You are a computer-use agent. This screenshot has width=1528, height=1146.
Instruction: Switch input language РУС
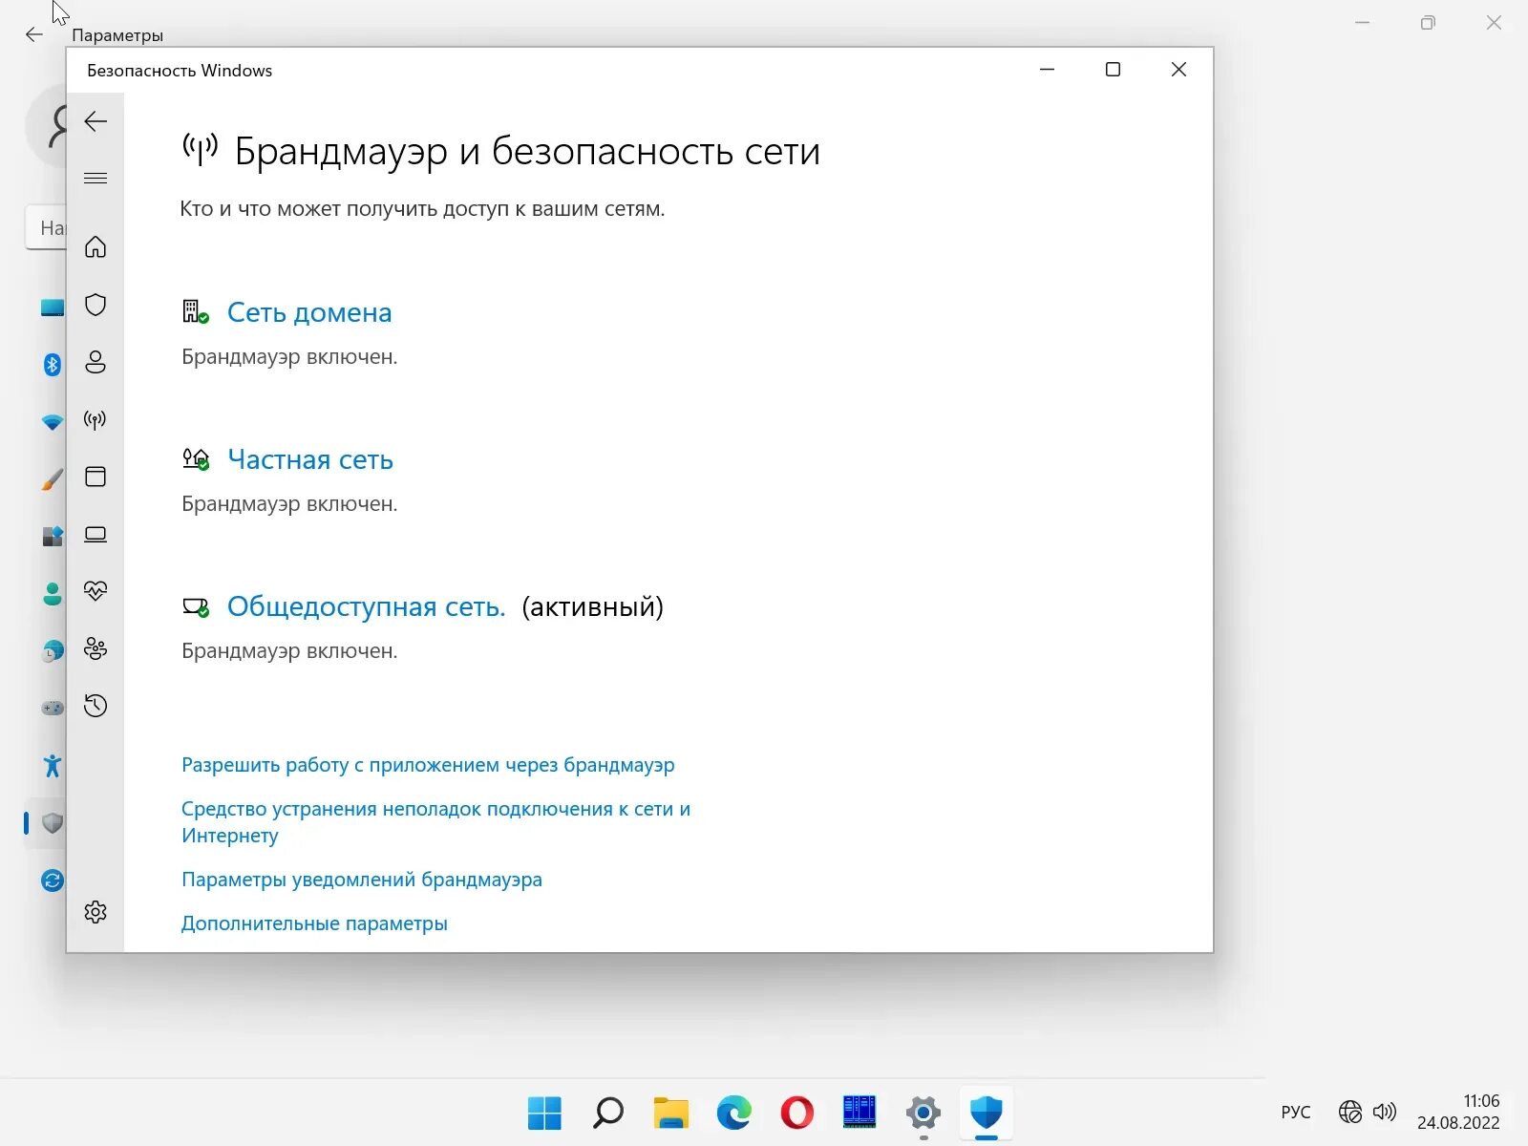tap(1296, 1113)
